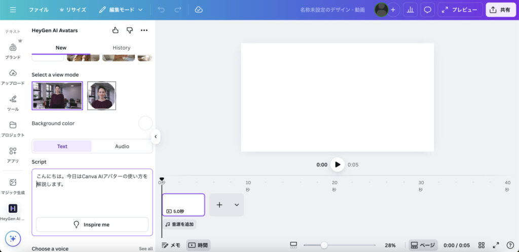This screenshot has height=252, width=519.
Task: Open the analytics bar chart icon
Action: pos(411,10)
